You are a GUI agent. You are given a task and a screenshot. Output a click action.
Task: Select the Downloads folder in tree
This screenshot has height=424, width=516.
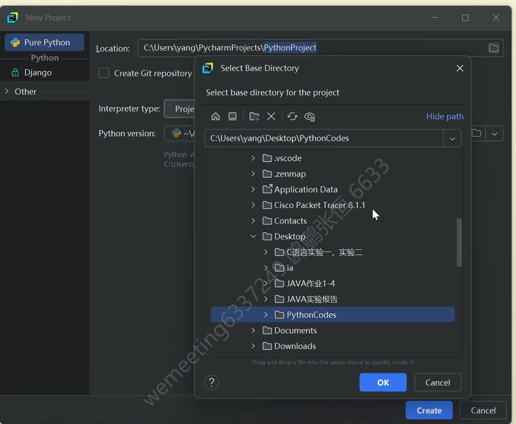coord(295,346)
